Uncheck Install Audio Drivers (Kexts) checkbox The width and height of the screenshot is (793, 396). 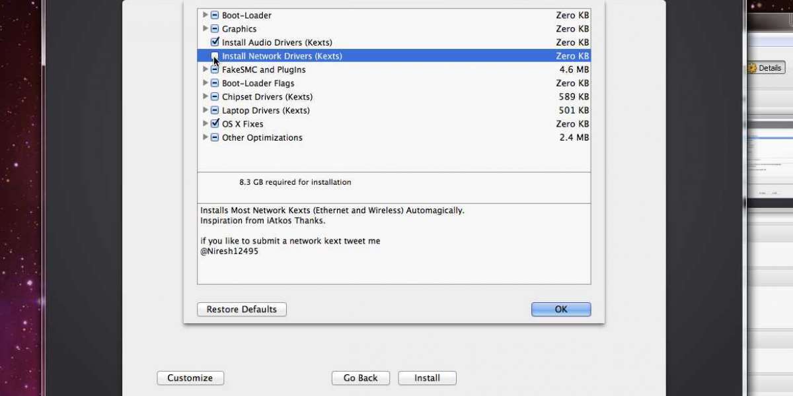215,42
